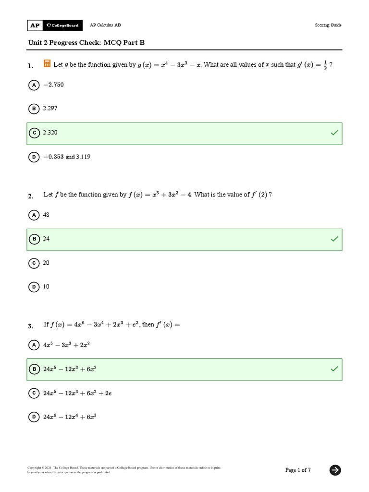This screenshot has height=492, width=369.
Task: Click the next page arrow button
Action: tap(335, 470)
